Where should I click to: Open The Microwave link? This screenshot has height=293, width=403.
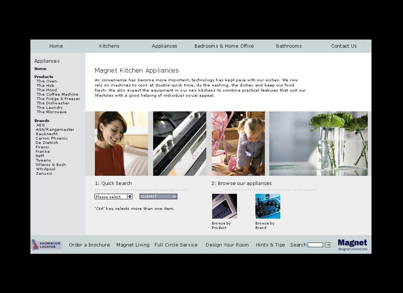coord(51,112)
